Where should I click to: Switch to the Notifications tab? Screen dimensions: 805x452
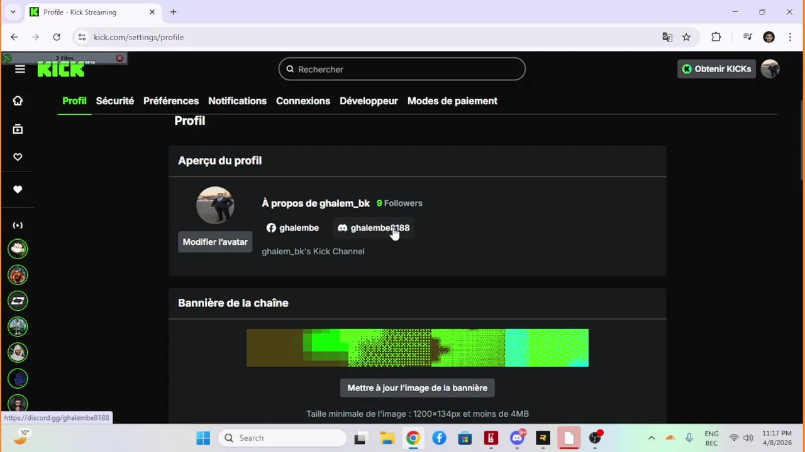pyautogui.click(x=237, y=101)
